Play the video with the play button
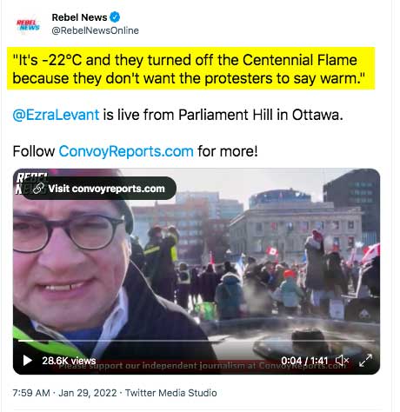 [27, 361]
